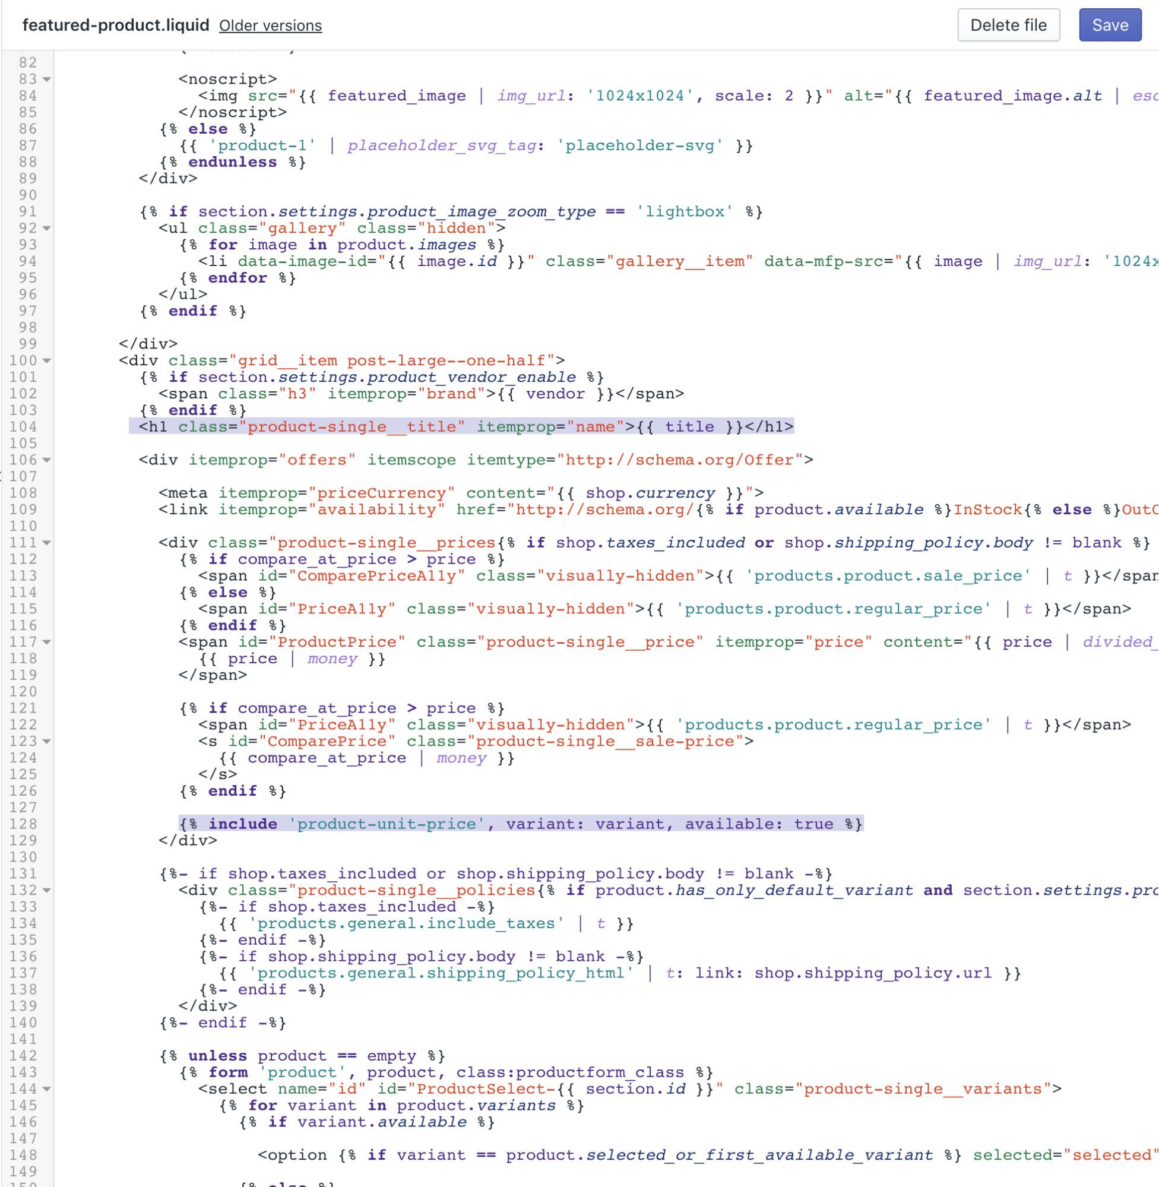
Task: Click the "ComparePriceA11y" id on line 113
Action: [x=377, y=575]
